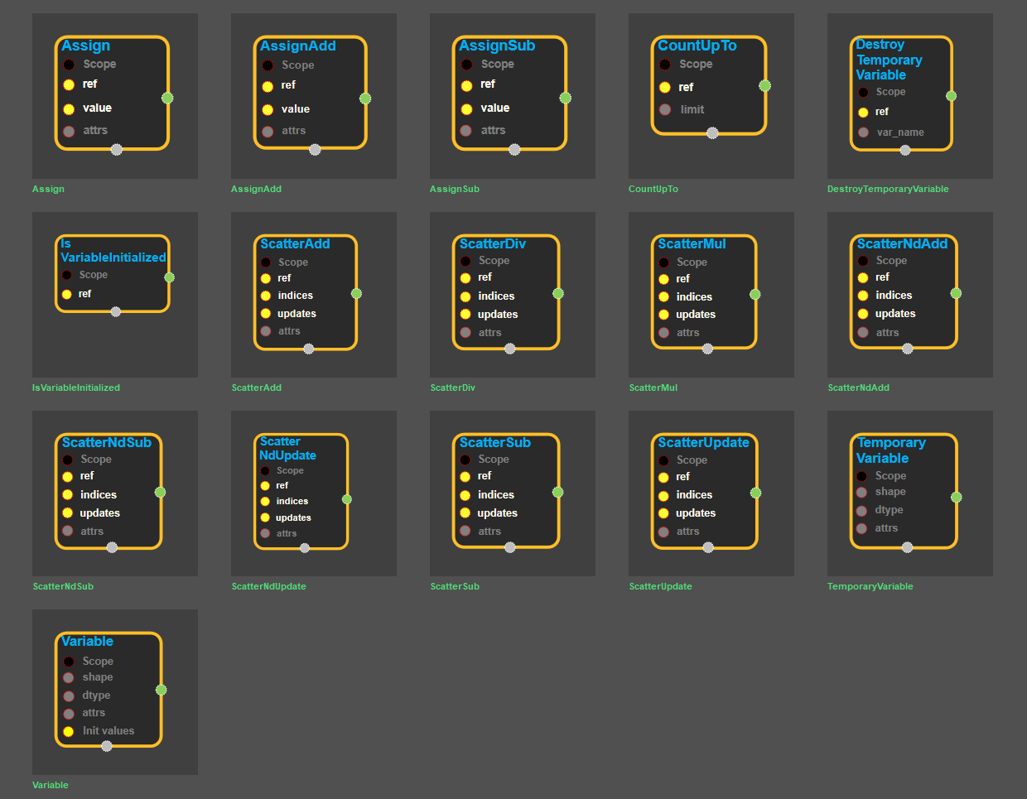
Task: Click the var_name pin on Destroy Temporary Variable
Action: point(863,132)
